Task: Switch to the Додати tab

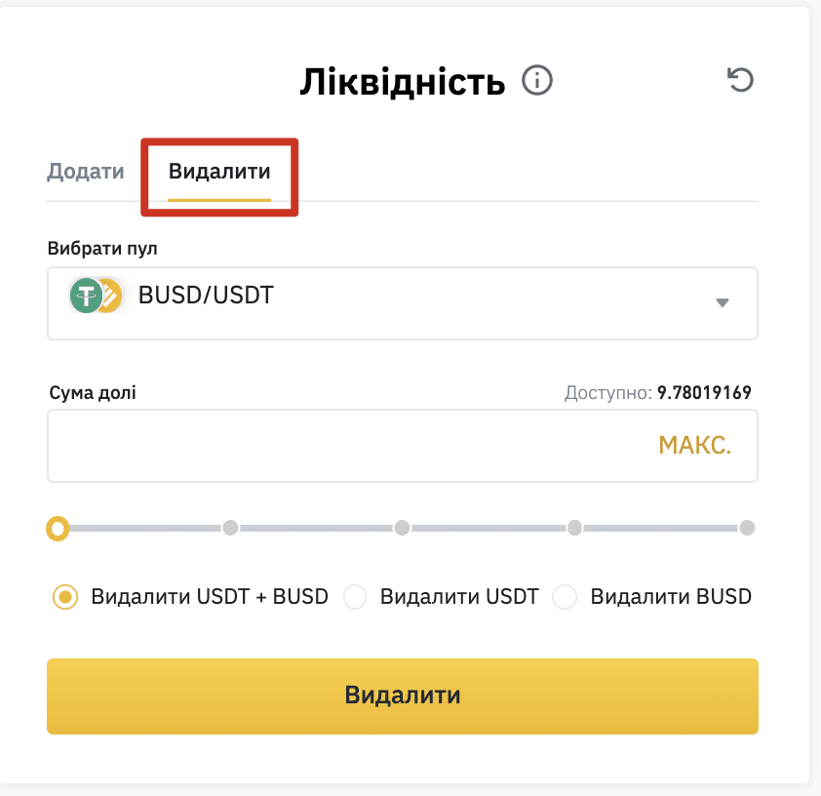Action: (86, 172)
